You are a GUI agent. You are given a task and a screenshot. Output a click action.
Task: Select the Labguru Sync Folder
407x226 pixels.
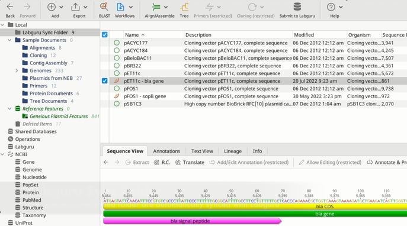pos(45,33)
